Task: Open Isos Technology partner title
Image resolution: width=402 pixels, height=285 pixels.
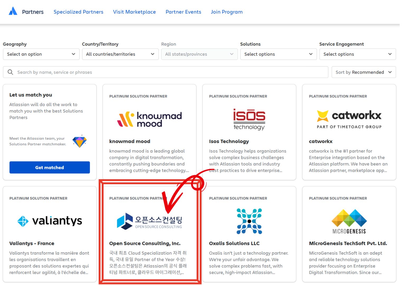Action: pos(229,141)
